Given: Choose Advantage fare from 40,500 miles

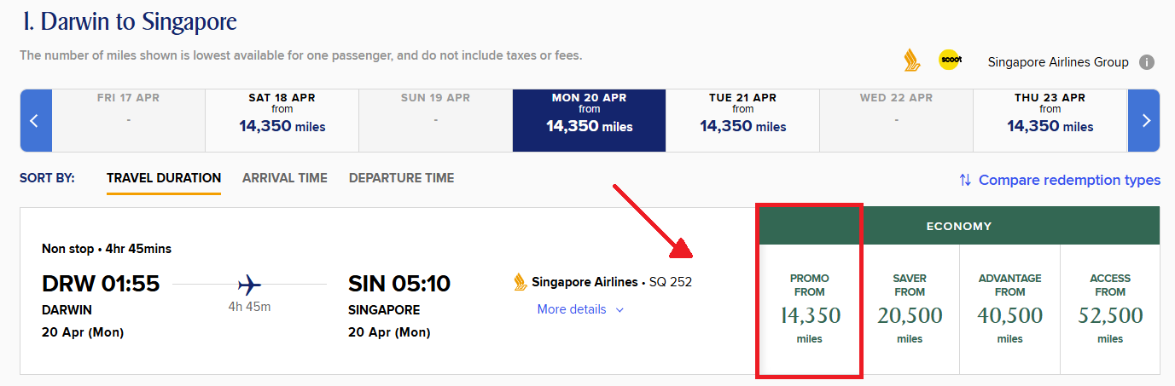Looking at the screenshot, I should tap(1009, 310).
